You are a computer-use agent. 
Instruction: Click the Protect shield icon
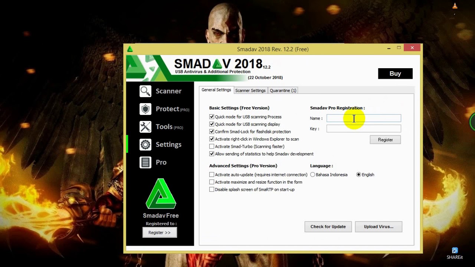145,109
